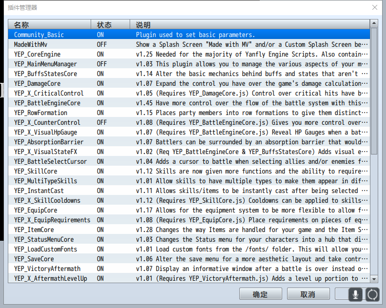The image size is (386, 308).
Task: Click the OFF status of MadeWithMv
Action: click(x=102, y=44)
